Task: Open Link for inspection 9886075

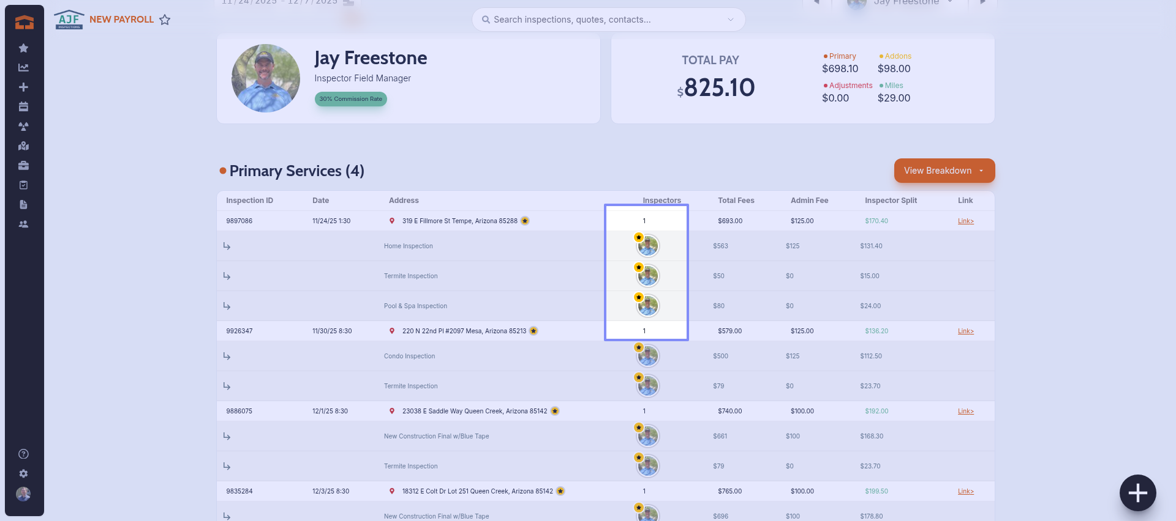Action: 965,412
